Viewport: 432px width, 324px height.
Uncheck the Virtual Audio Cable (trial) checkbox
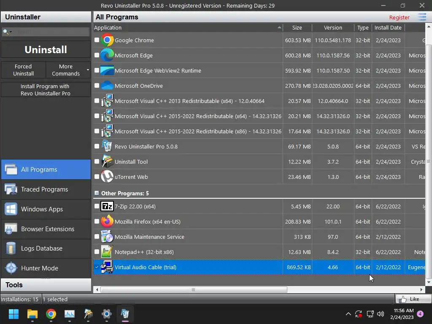[x=97, y=267]
